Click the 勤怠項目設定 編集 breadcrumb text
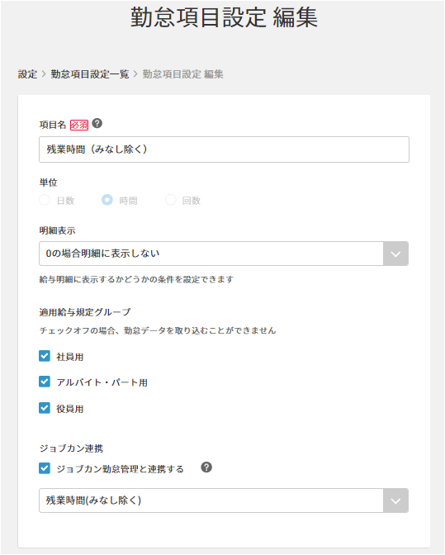 point(183,74)
